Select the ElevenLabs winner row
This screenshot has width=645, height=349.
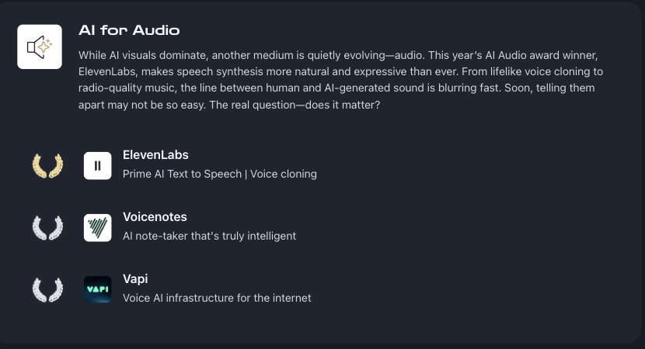point(318,165)
